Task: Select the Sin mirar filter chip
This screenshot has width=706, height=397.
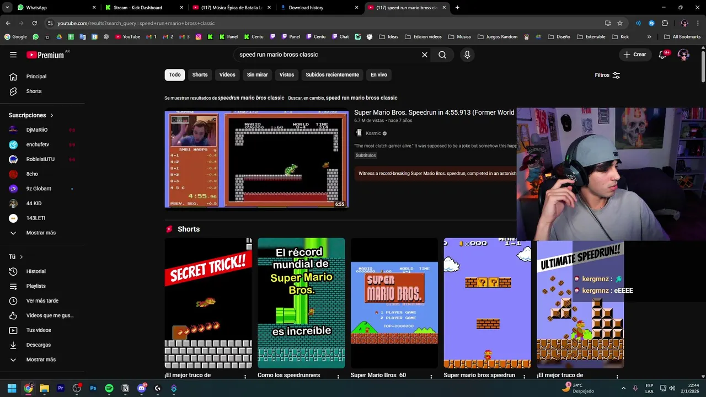Action: point(257,75)
